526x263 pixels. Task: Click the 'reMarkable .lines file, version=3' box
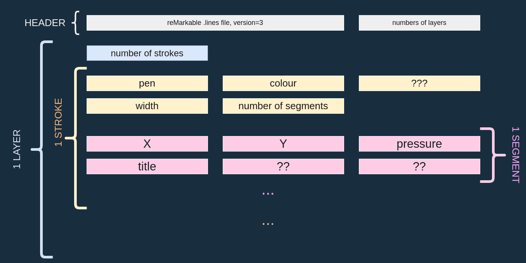215,23
